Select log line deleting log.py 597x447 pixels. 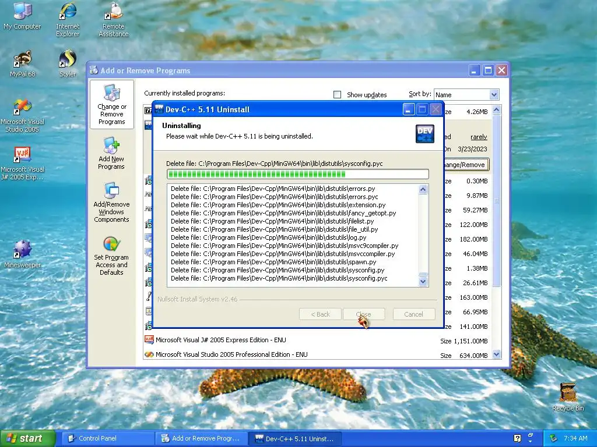coord(268,237)
